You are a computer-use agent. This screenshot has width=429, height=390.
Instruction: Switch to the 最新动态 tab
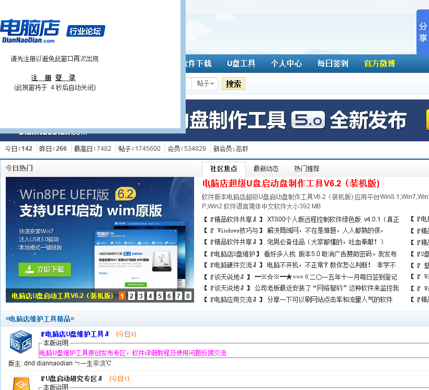pyautogui.click(x=266, y=169)
